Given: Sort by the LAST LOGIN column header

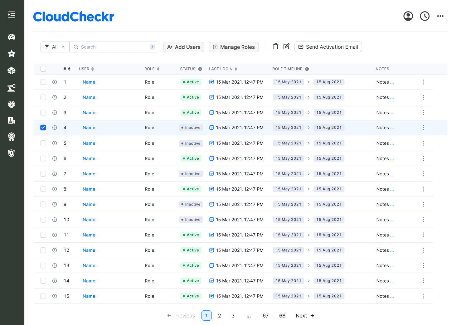Looking at the screenshot, I should [x=223, y=69].
